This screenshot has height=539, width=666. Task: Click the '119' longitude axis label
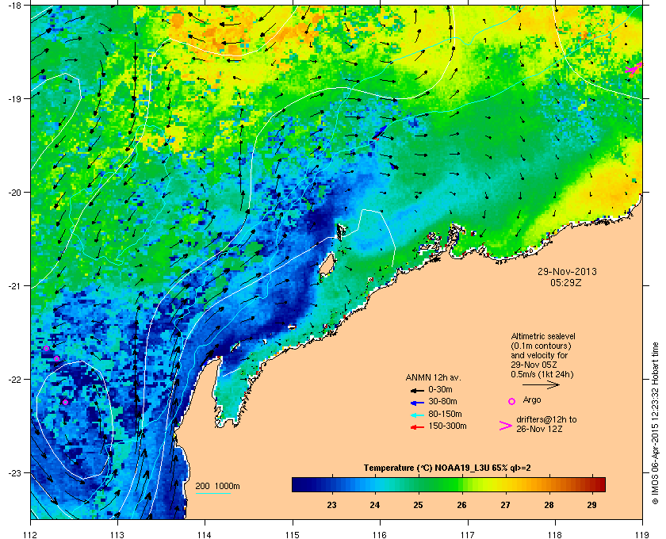(x=642, y=534)
